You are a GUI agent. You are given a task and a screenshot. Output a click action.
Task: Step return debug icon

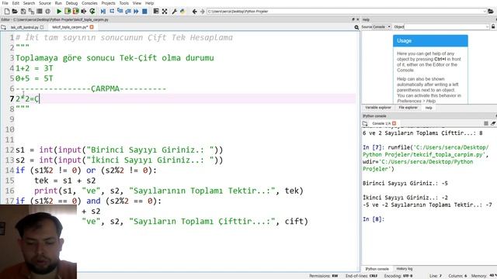point(128,12)
